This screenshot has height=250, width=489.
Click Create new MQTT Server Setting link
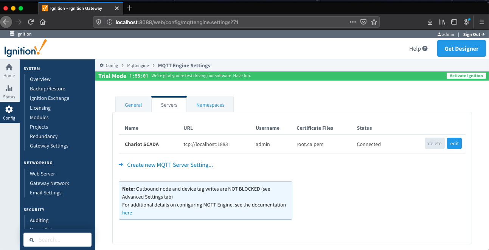(170, 165)
